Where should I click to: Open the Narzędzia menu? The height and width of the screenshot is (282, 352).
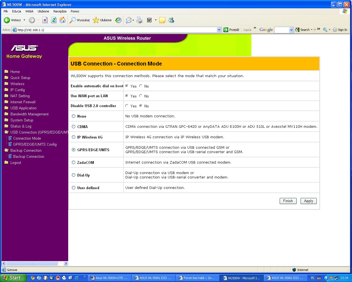click(60, 11)
